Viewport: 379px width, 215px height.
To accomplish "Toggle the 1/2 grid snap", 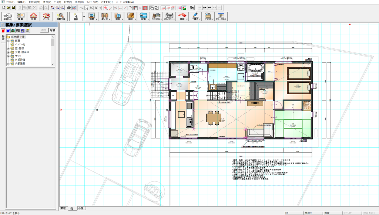I will 86,8.
